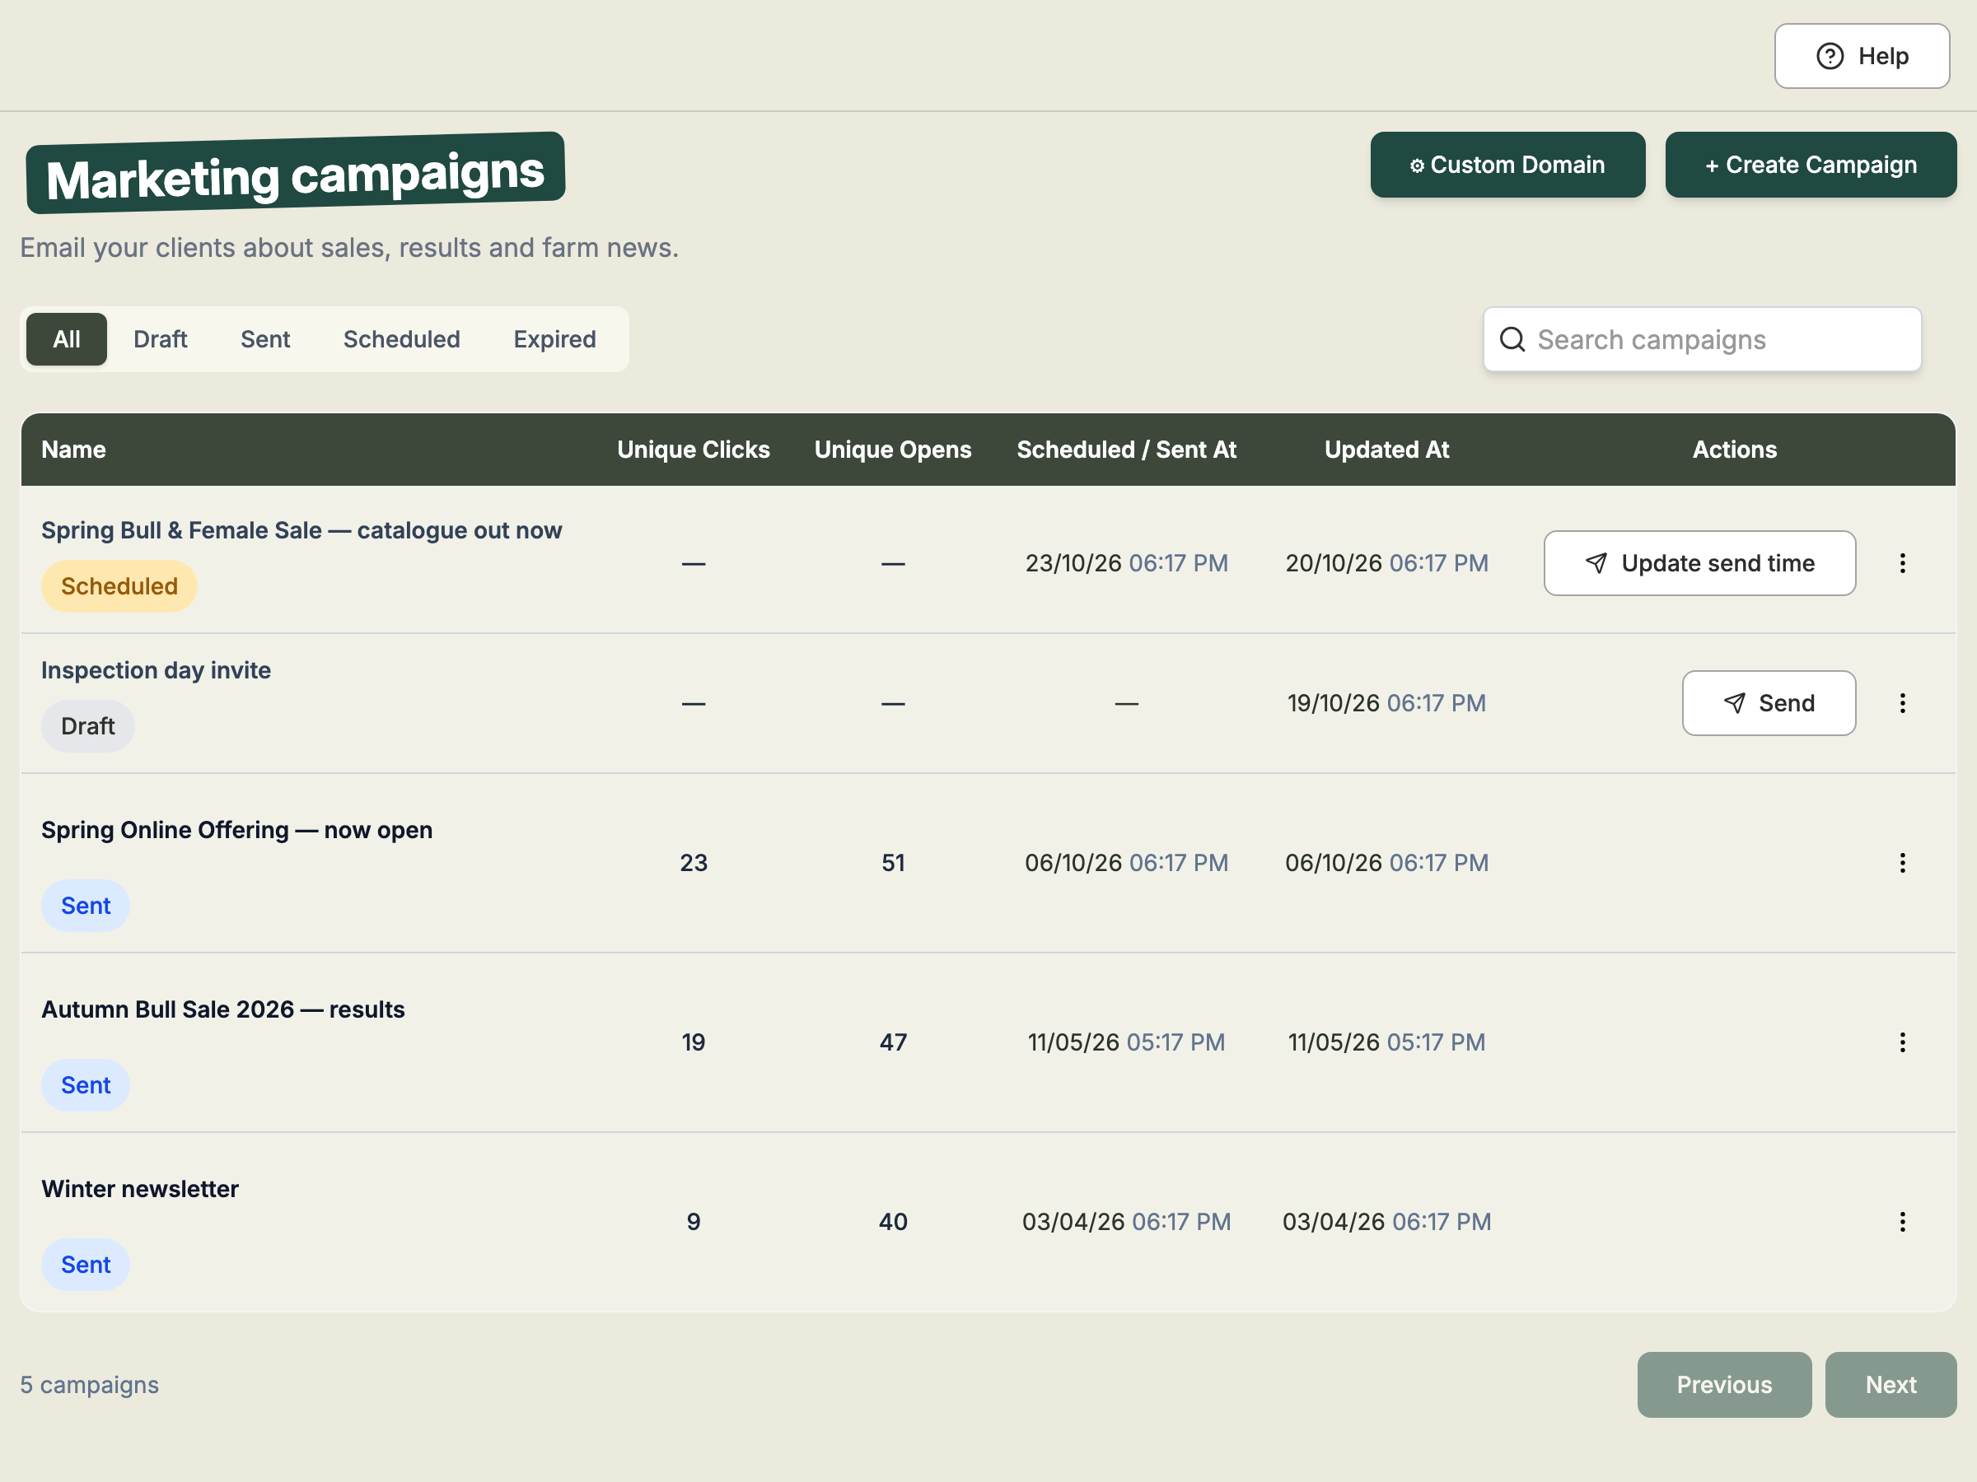Viewport: 1977px width, 1482px height.
Task: Focus the Search campaigns field
Action: [x=1702, y=339]
